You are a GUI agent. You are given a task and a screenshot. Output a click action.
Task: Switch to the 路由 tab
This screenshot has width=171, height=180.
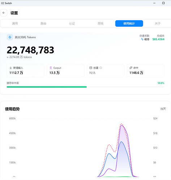point(43,23)
